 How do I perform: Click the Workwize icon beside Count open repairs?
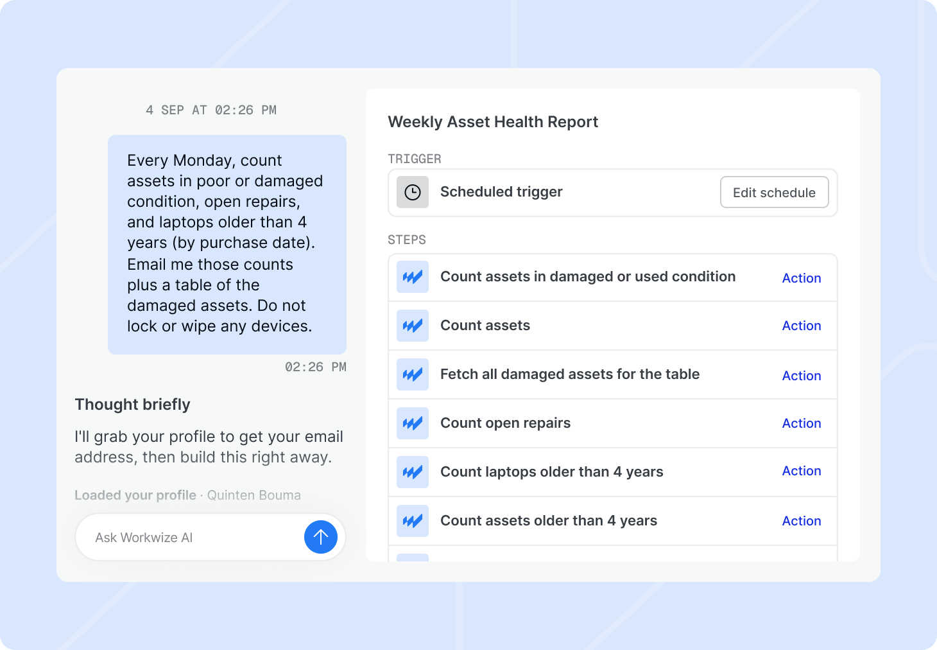coord(413,423)
